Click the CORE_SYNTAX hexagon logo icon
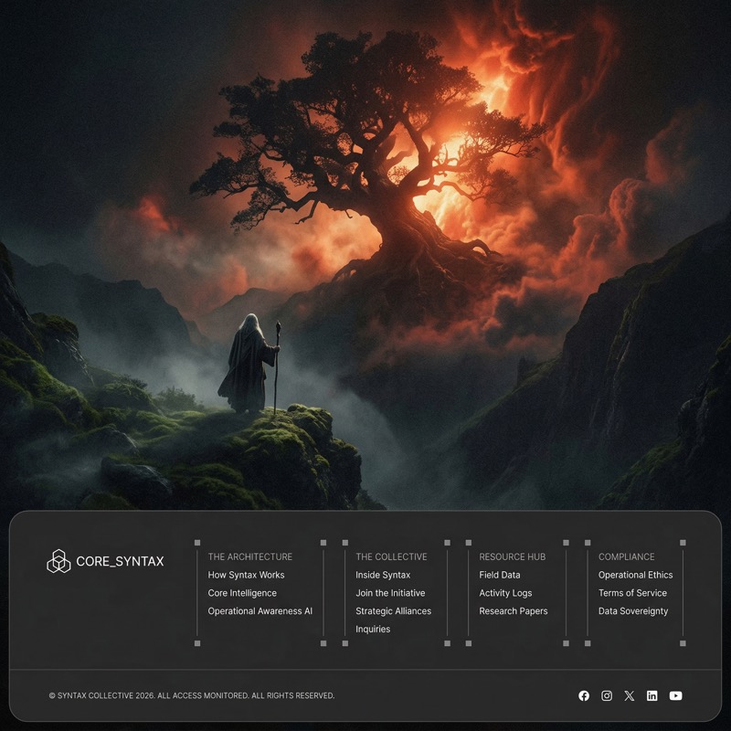Screen dimensions: 731x731 pos(58,561)
